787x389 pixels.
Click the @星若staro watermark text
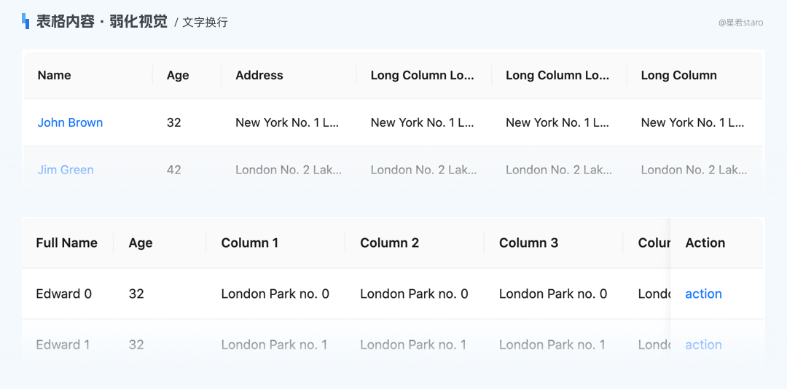click(741, 23)
